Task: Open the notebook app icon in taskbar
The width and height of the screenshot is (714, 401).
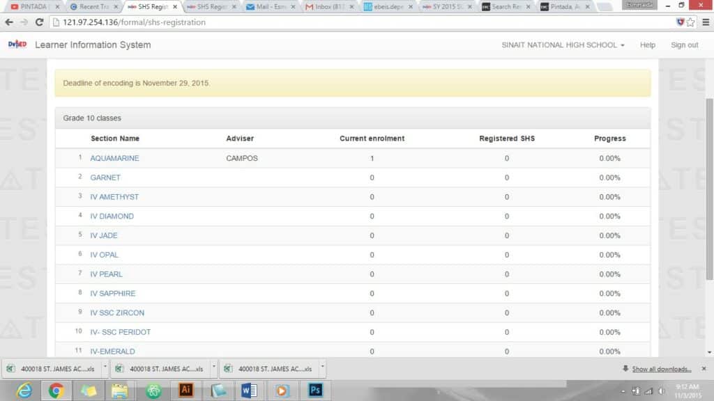Action: coord(218,390)
